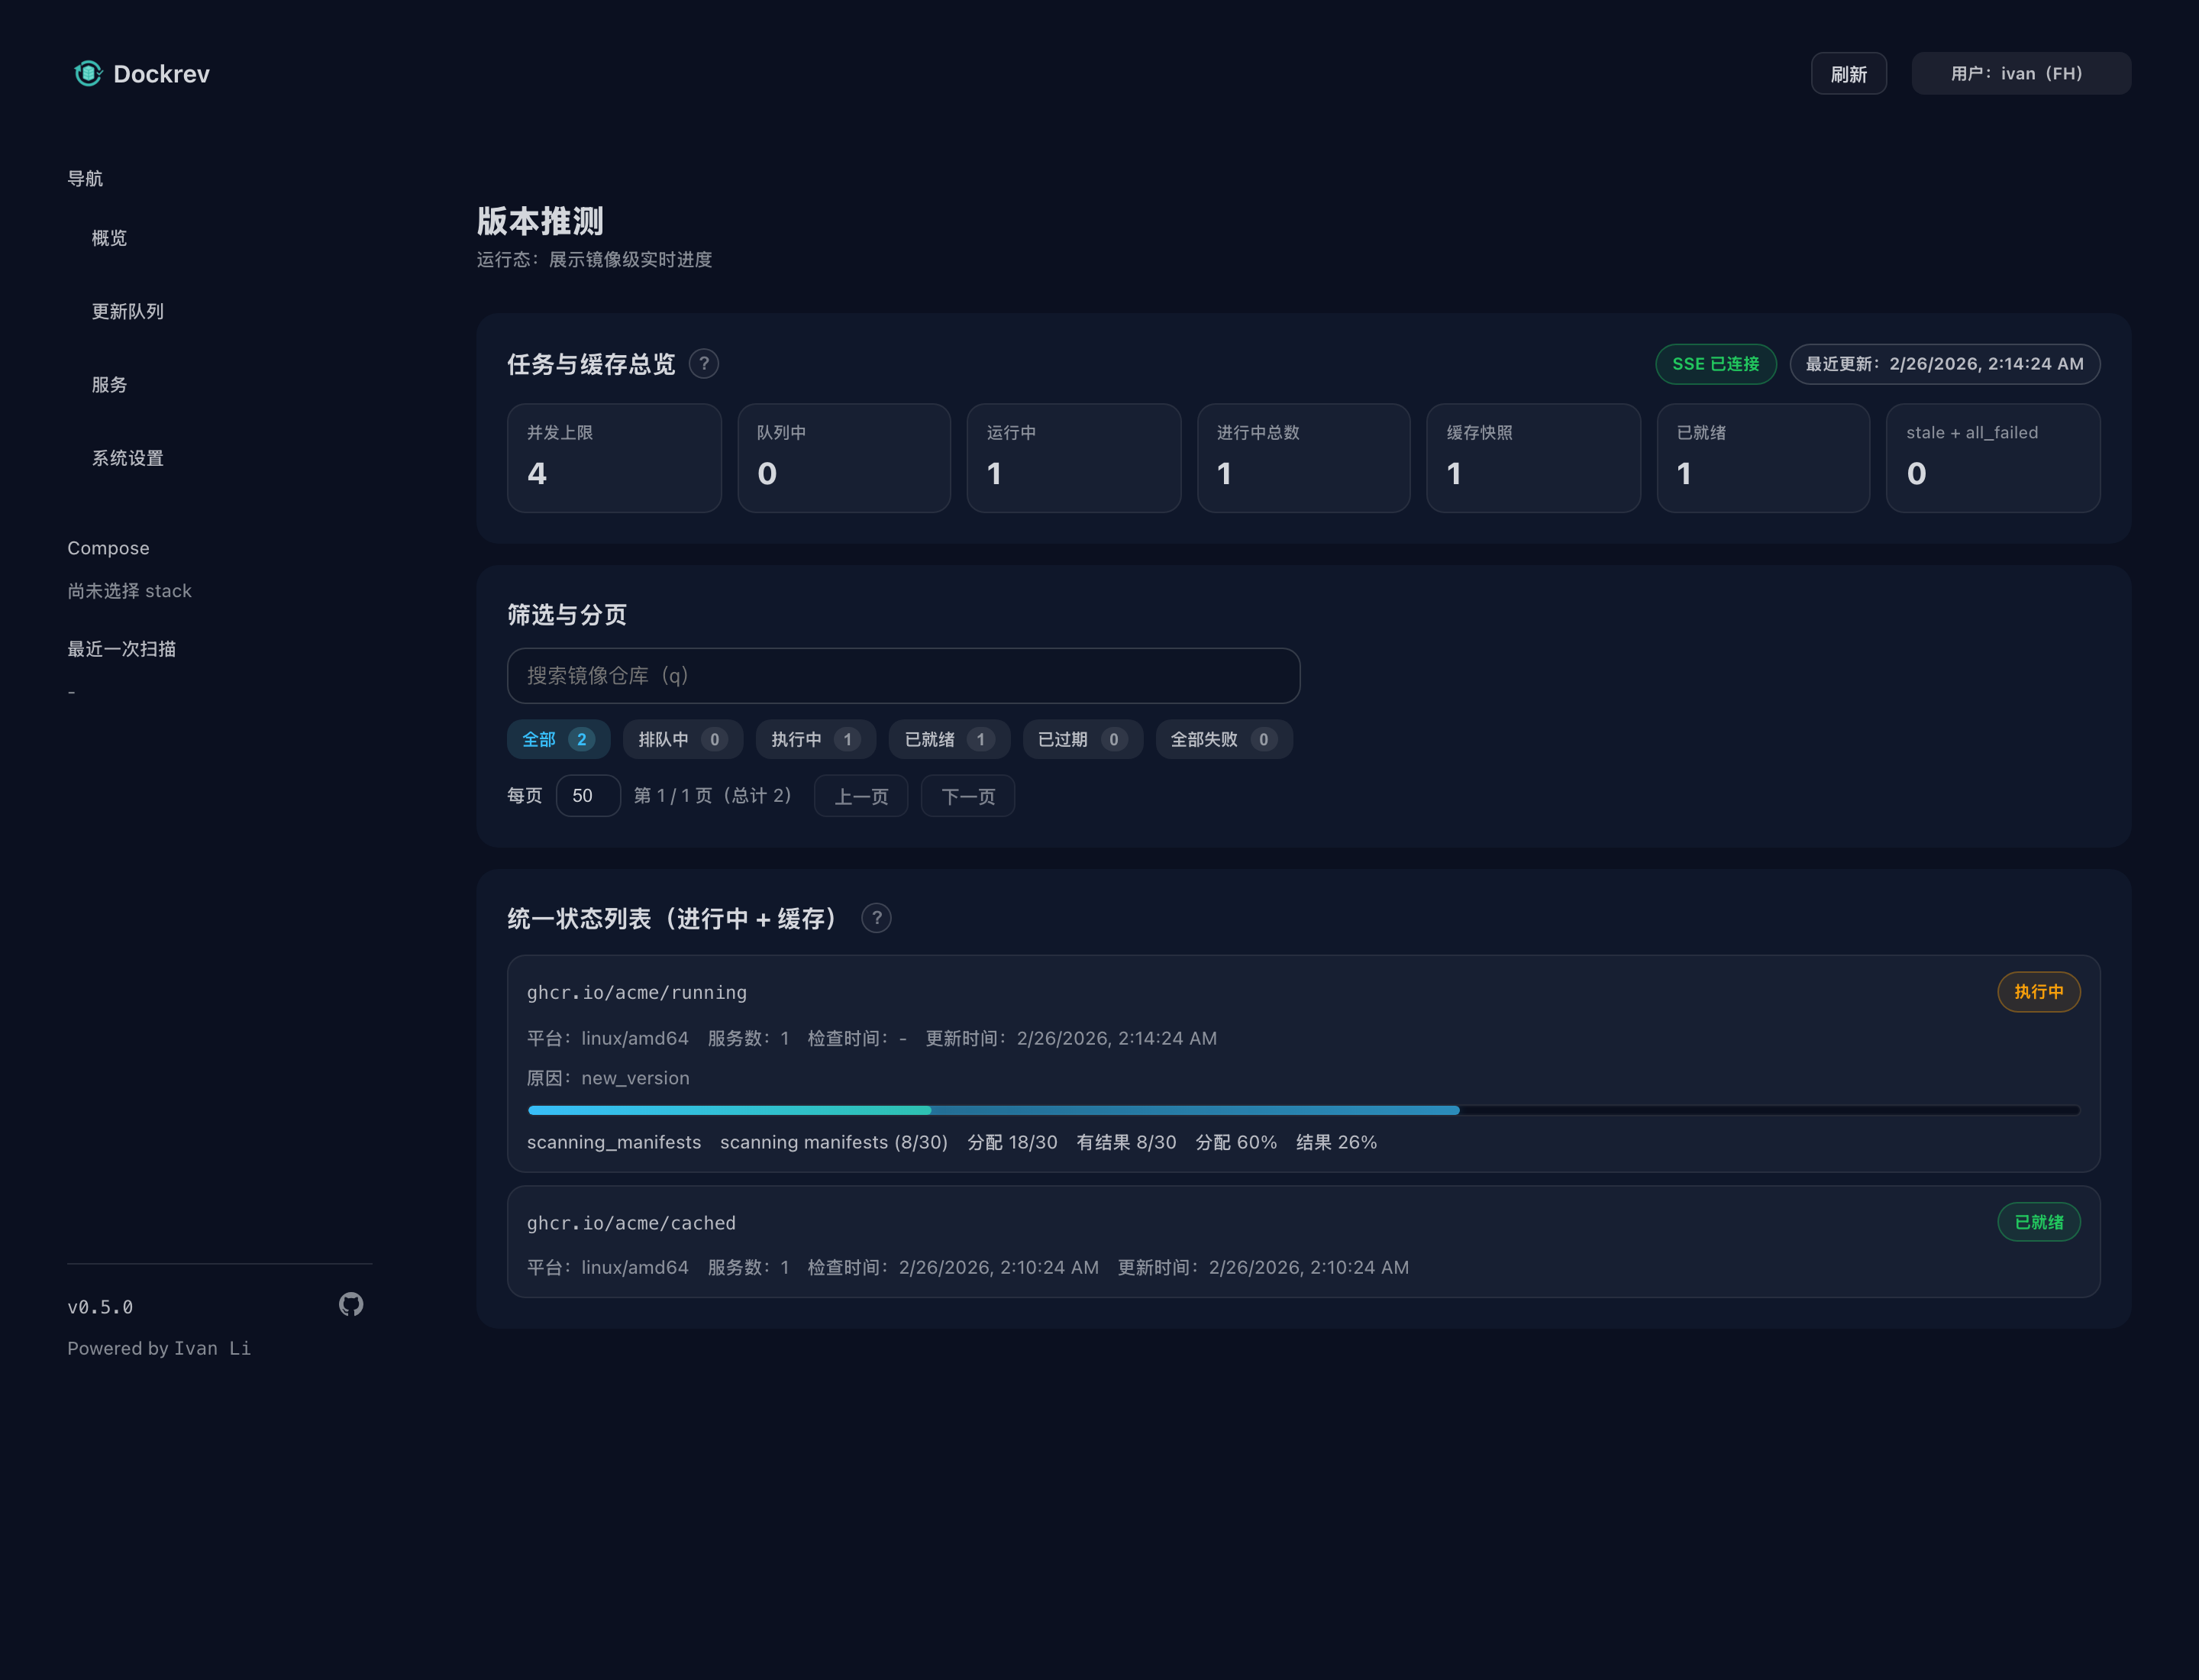
Task: Focus the 搜索镜像仓库 search field
Action: pyautogui.click(x=902, y=676)
